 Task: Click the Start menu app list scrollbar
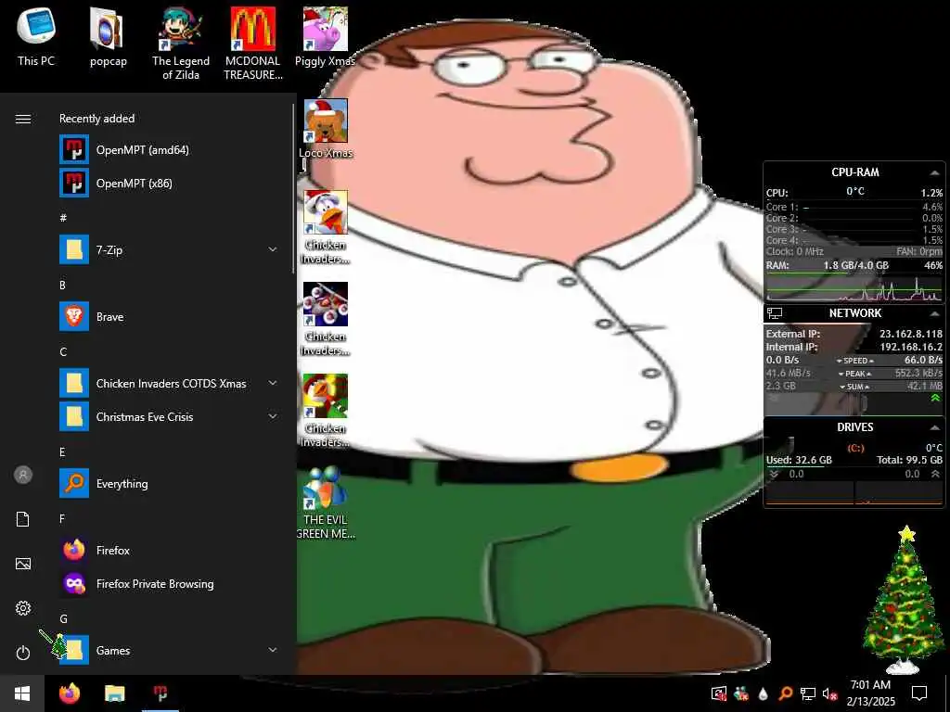click(294, 187)
